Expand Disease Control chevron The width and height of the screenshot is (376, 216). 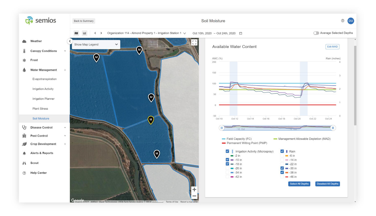(x=65, y=128)
